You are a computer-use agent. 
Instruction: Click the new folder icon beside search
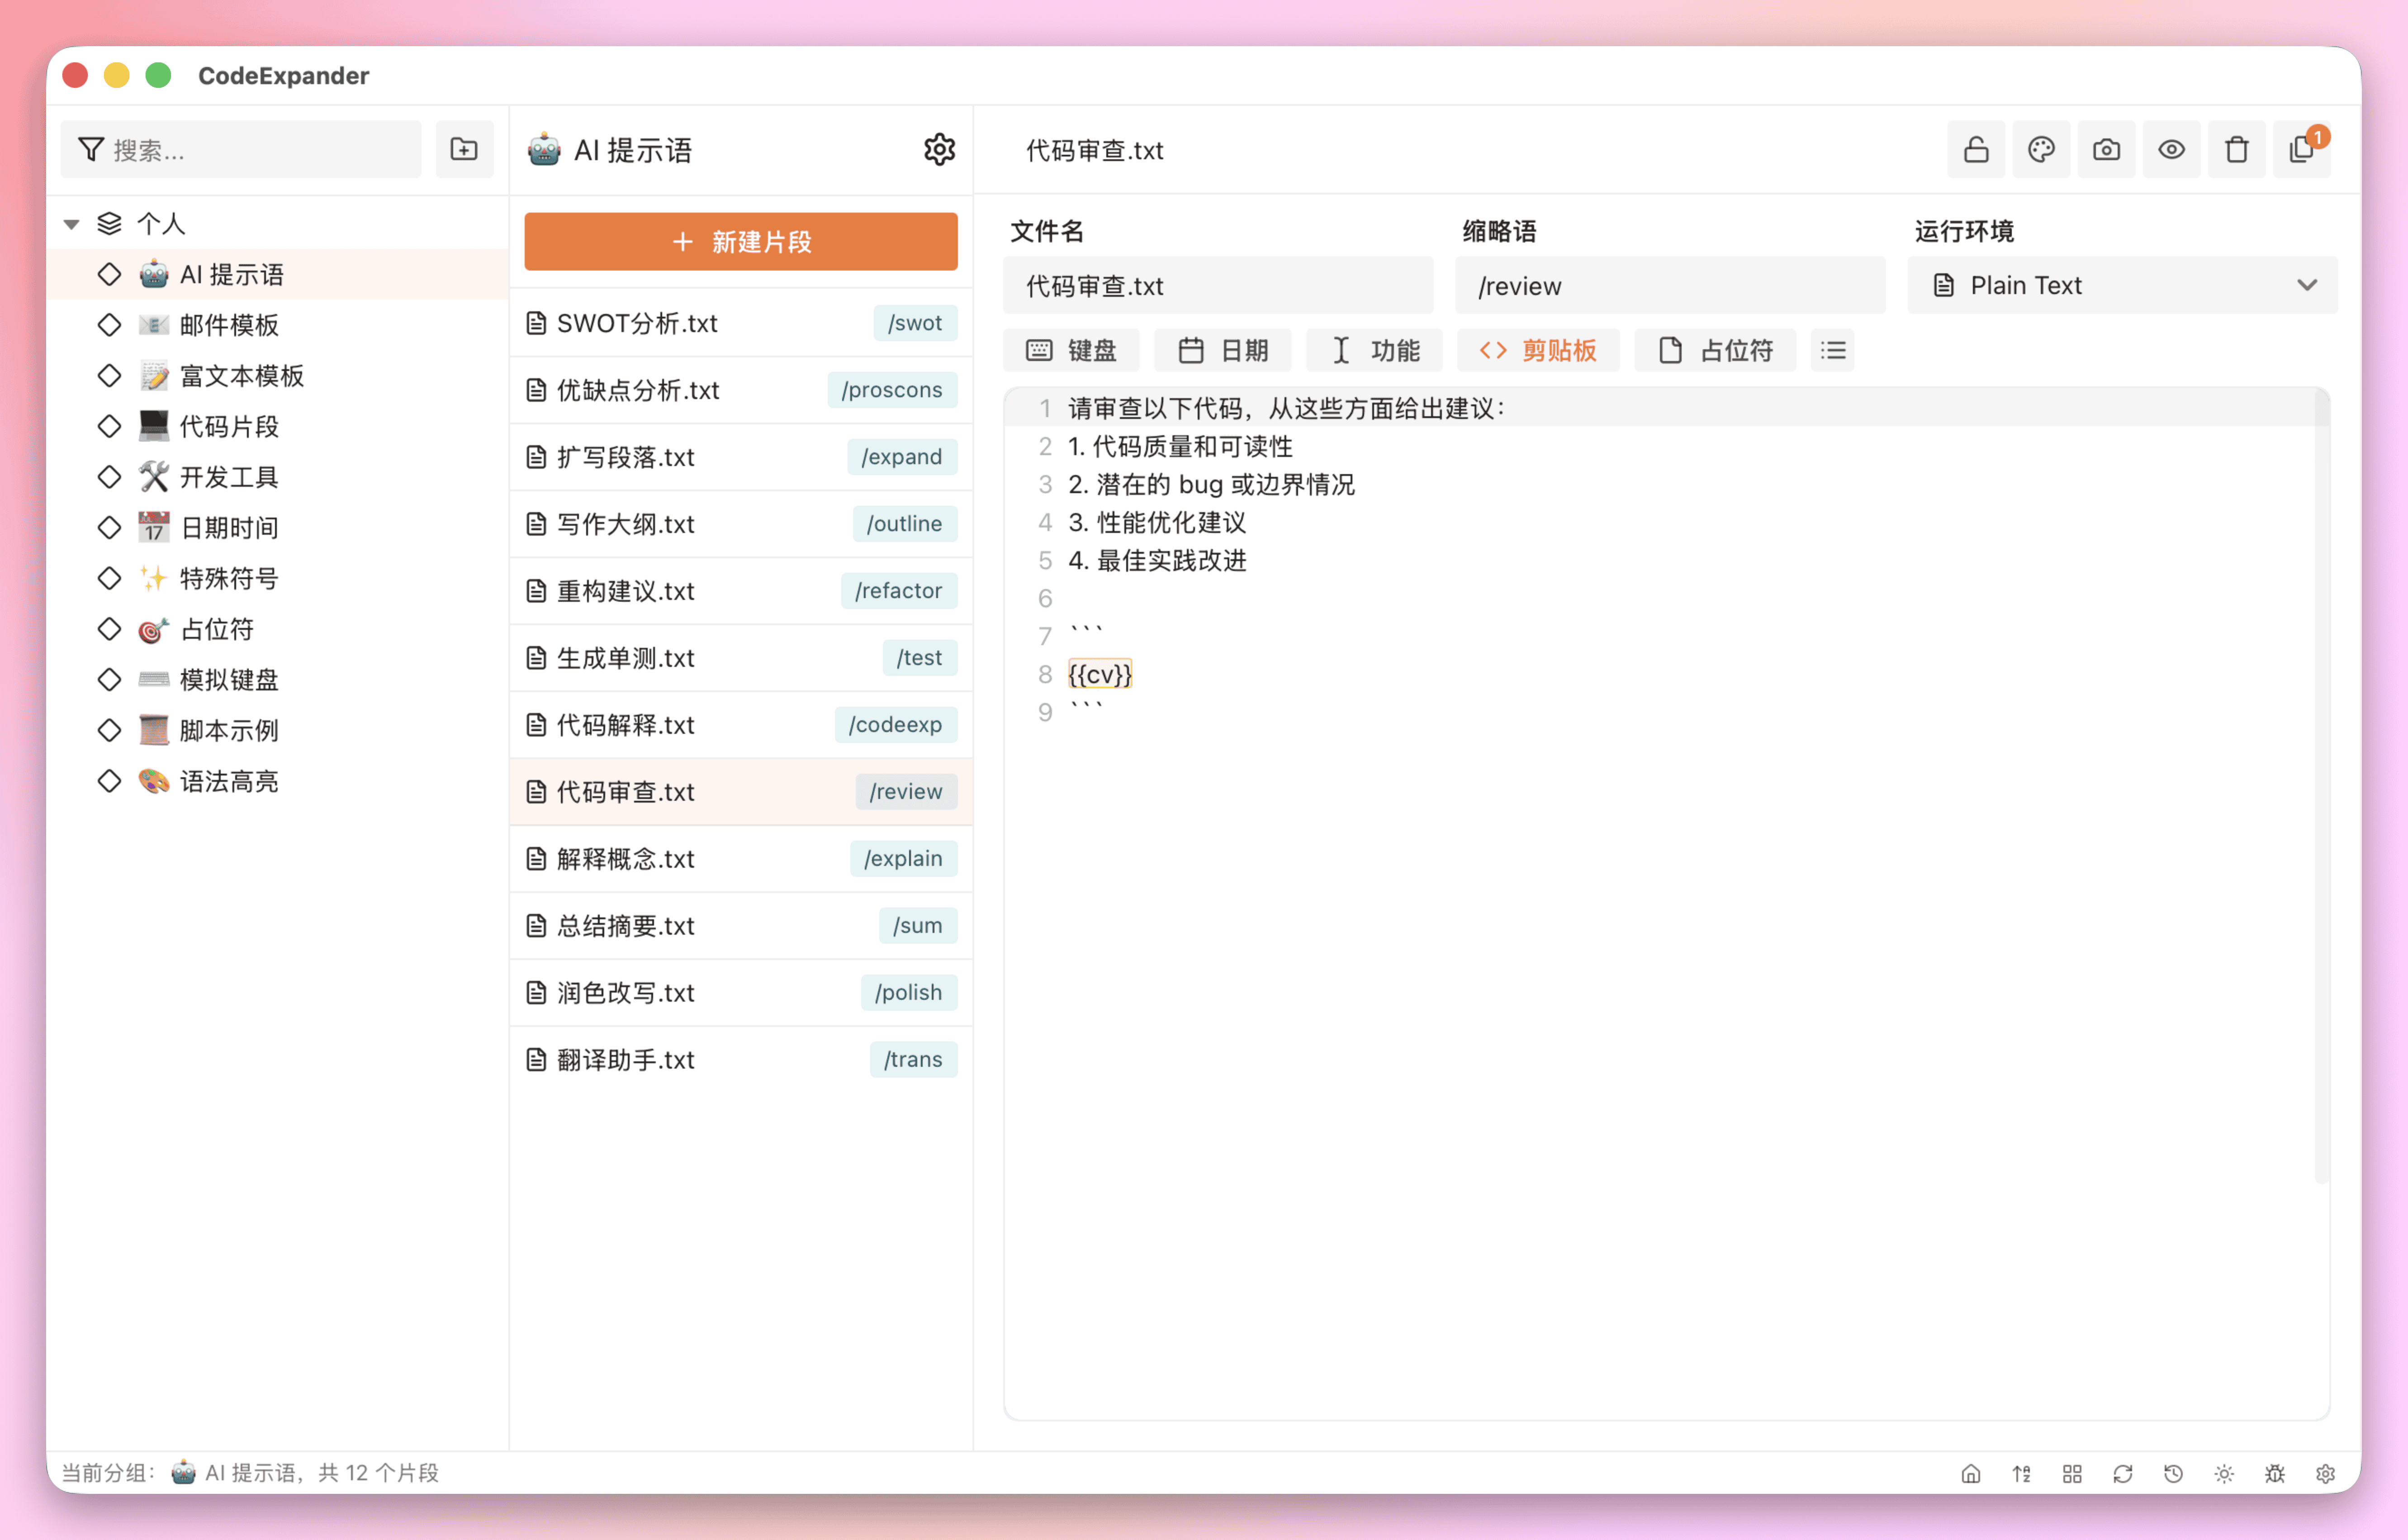(x=464, y=150)
